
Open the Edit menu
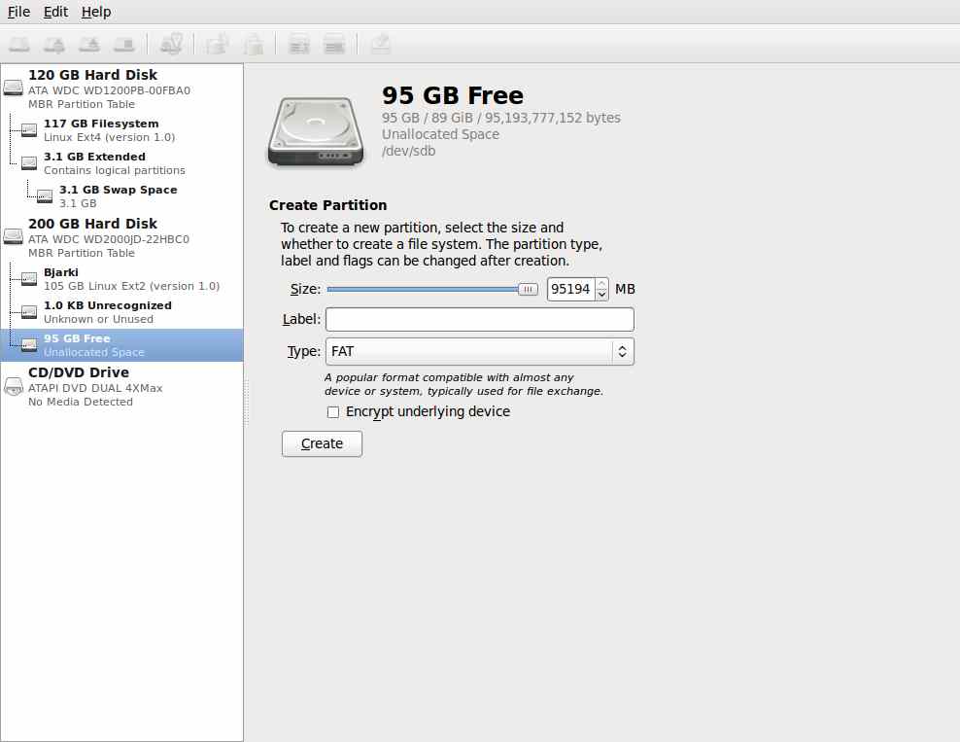(x=55, y=12)
